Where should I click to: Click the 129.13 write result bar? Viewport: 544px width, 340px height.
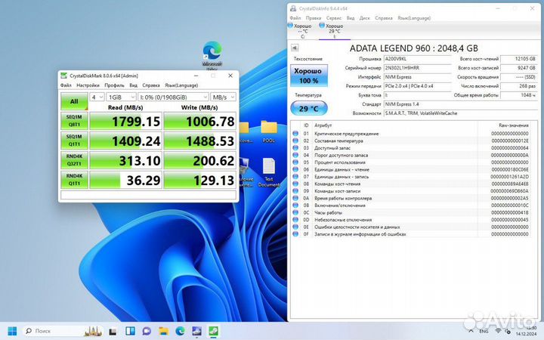click(x=199, y=180)
